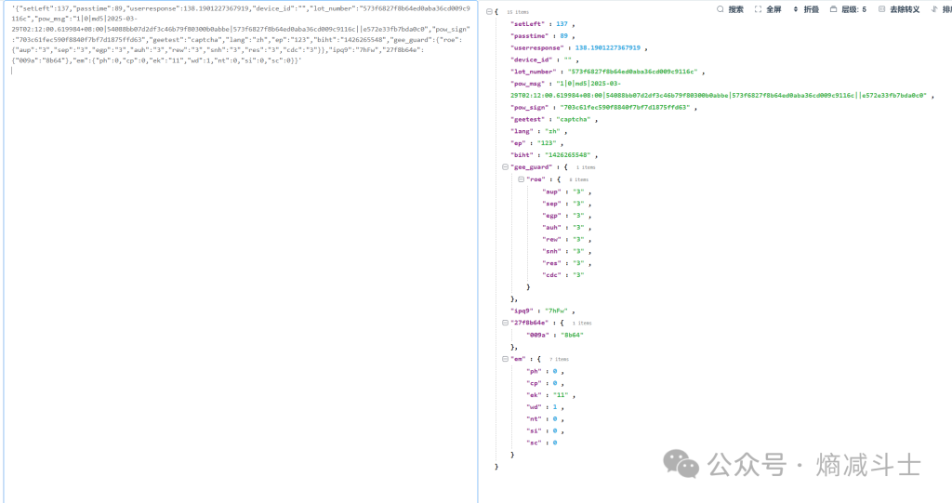952x503 pixels.
Task: Click the 排序 sort icon at right edge
Action: coord(934,9)
